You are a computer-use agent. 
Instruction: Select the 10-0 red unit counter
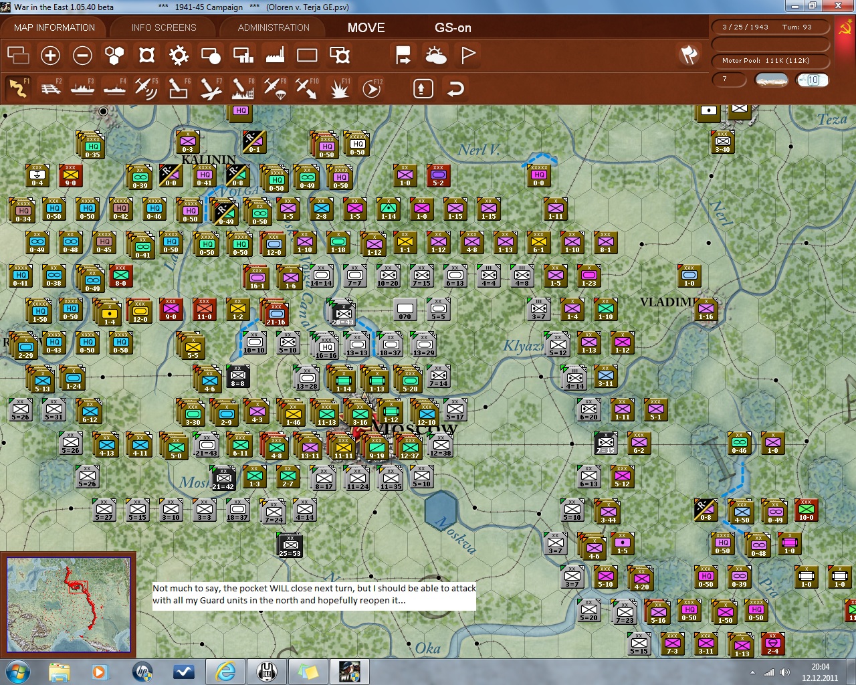(807, 509)
